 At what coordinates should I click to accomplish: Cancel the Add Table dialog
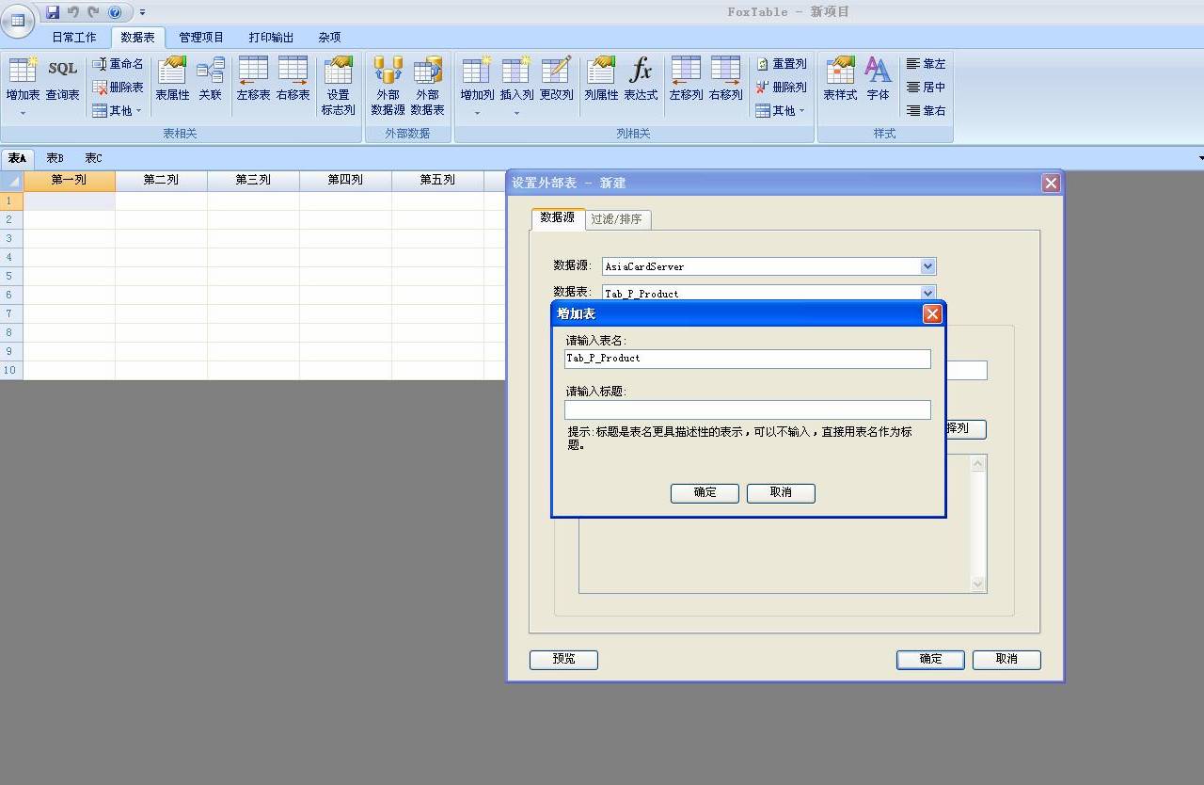[781, 492]
